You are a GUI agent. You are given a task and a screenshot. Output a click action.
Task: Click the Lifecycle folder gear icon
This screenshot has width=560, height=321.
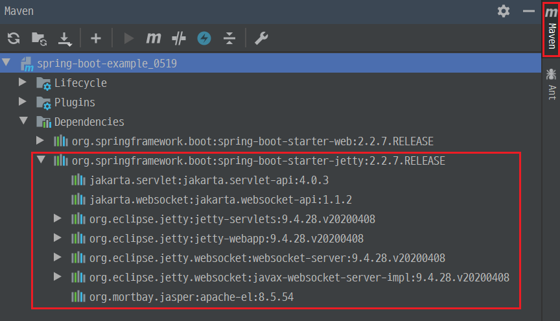click(x=43, y=84)
